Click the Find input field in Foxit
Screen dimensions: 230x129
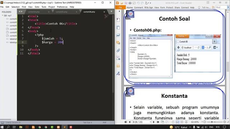(x=221, y=7)
